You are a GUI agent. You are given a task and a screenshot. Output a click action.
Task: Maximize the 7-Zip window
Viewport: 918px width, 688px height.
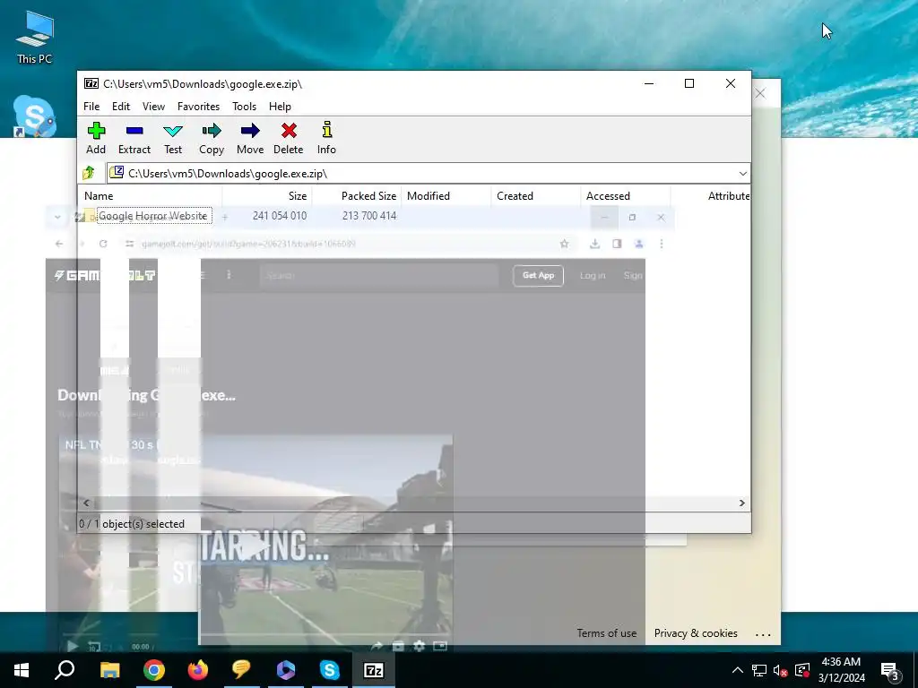689,83
